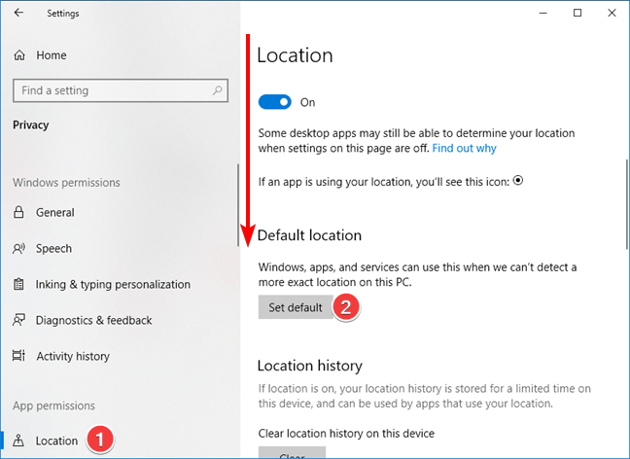Click the Inking clipboard icon

click(18, 284)
